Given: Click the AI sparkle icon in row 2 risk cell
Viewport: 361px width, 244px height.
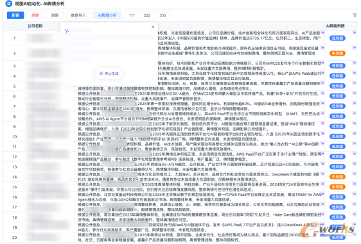Looking at the screenshot, I should [x=354, y=48].
